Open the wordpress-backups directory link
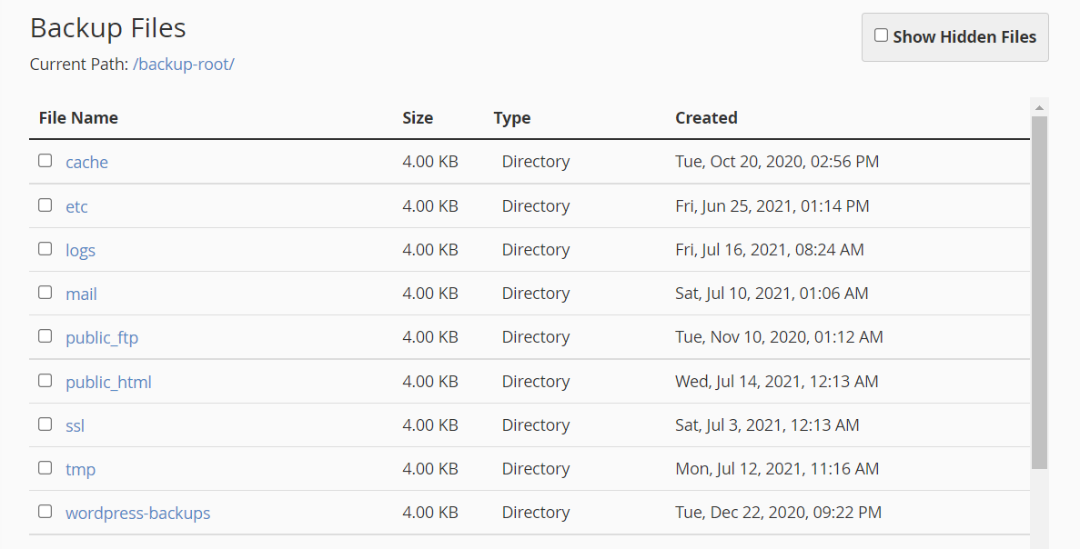This screenshot has width=1080, height=549. point(137,514)
